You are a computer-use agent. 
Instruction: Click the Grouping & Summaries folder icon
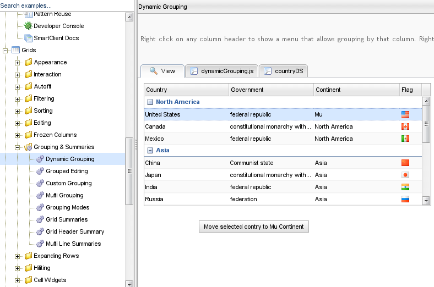click(28, 147)
